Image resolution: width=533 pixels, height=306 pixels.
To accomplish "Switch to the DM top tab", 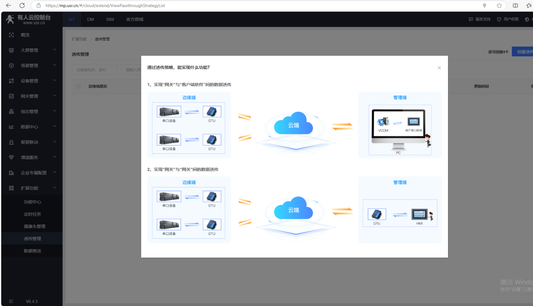I will tap(91, 19).
